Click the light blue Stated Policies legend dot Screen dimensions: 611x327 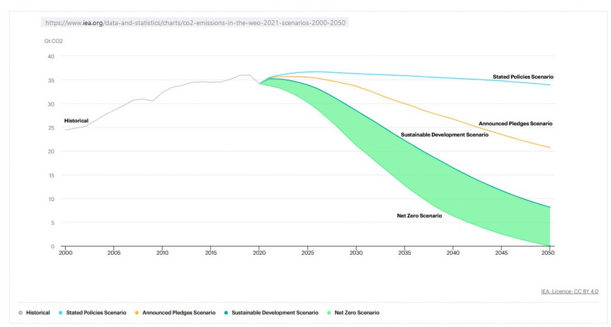click(x=60, y=313)
